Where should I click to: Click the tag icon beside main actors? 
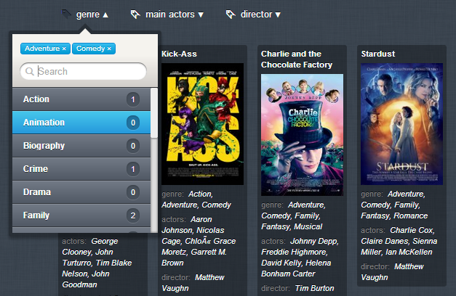tap(135, 15)
